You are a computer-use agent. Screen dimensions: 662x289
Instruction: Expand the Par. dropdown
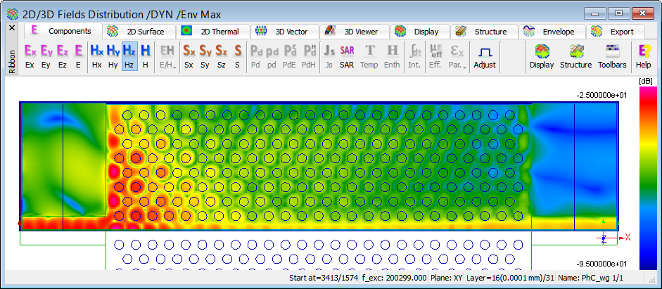[457, 56]
